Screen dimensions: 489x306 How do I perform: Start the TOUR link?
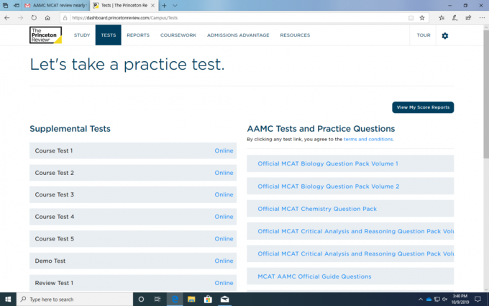(424, 35)
